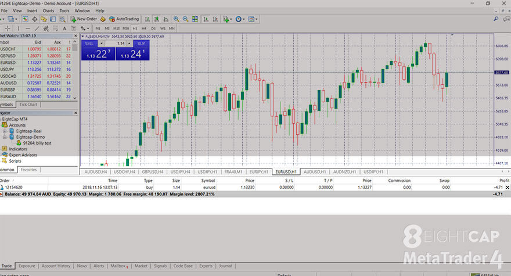Viewport: 511px width, 276px height.
Task: Switch to the Tick Chart tab
Action: [x=28, y=105]
